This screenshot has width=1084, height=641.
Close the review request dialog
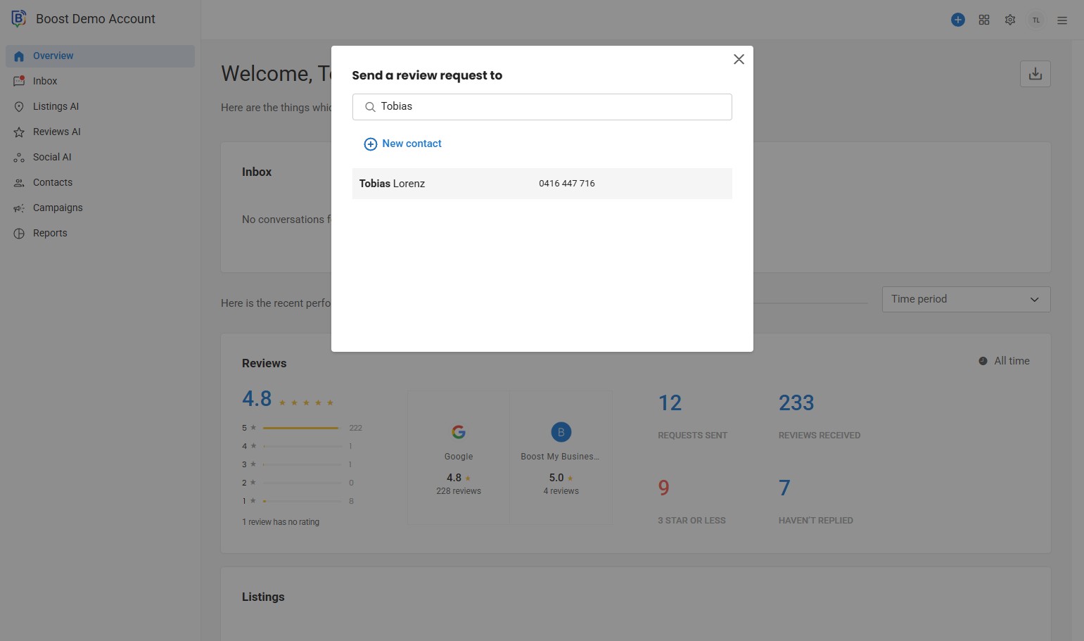point(739,59)
